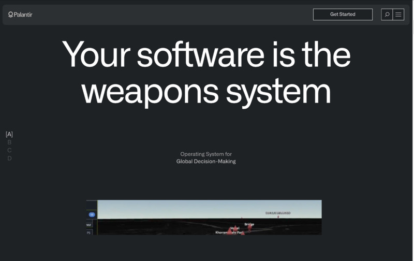414x261 pixels.
Task: Click the "Your software is the" headline
Action: pyautogui.click(x=206, y=54)
